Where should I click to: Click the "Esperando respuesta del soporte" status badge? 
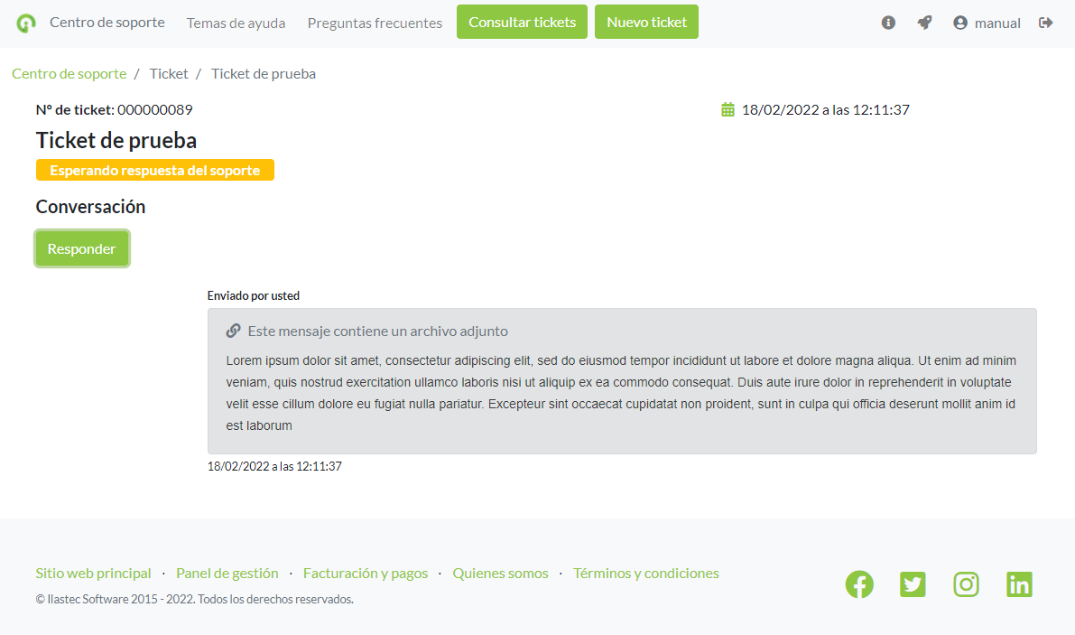tap(154, 169)
